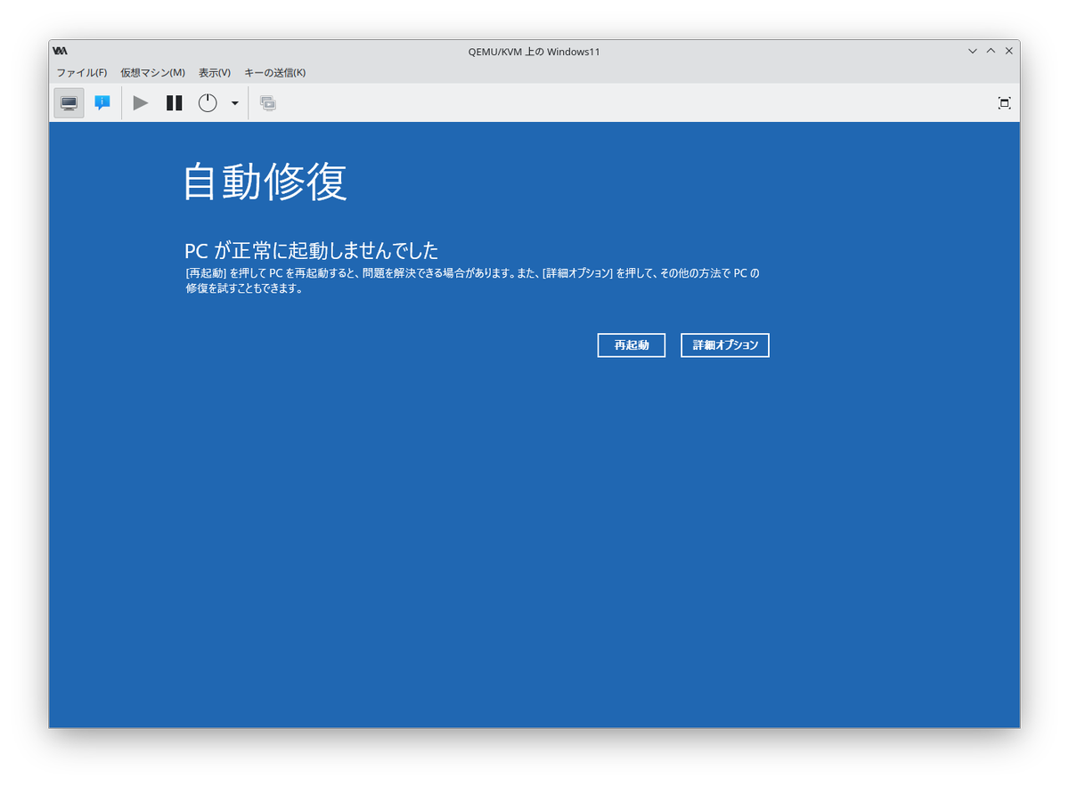Open the ファイル(F) menu

(82, 73)
